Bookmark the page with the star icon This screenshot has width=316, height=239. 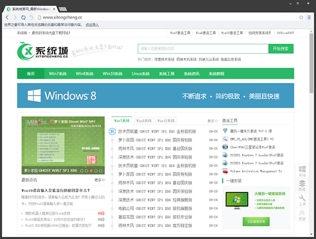301,17
